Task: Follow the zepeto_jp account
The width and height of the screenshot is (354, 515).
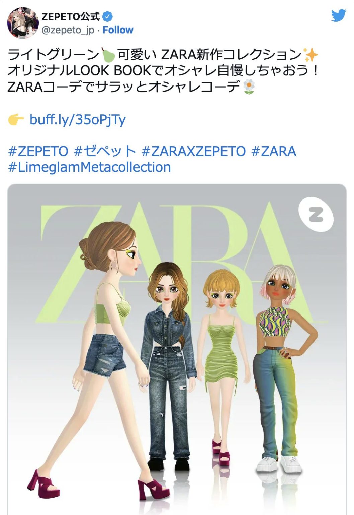Action: tap(118, 30)
